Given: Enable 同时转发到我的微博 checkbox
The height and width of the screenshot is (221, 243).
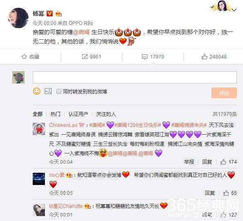Looking at the screenshot, I should 59,91.
